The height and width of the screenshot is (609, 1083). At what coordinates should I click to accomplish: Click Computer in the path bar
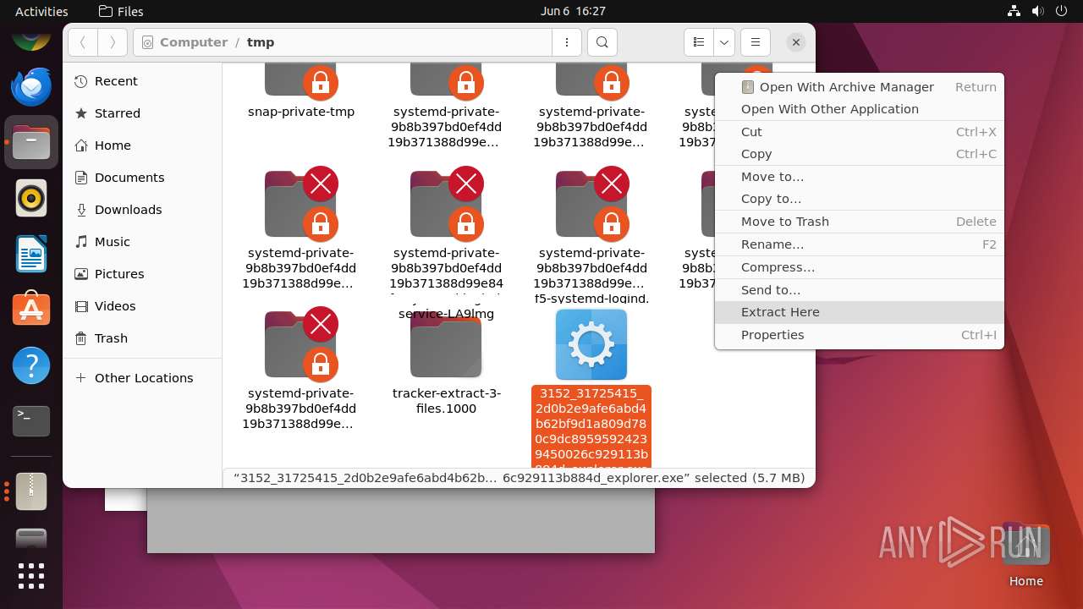(193, 42)
